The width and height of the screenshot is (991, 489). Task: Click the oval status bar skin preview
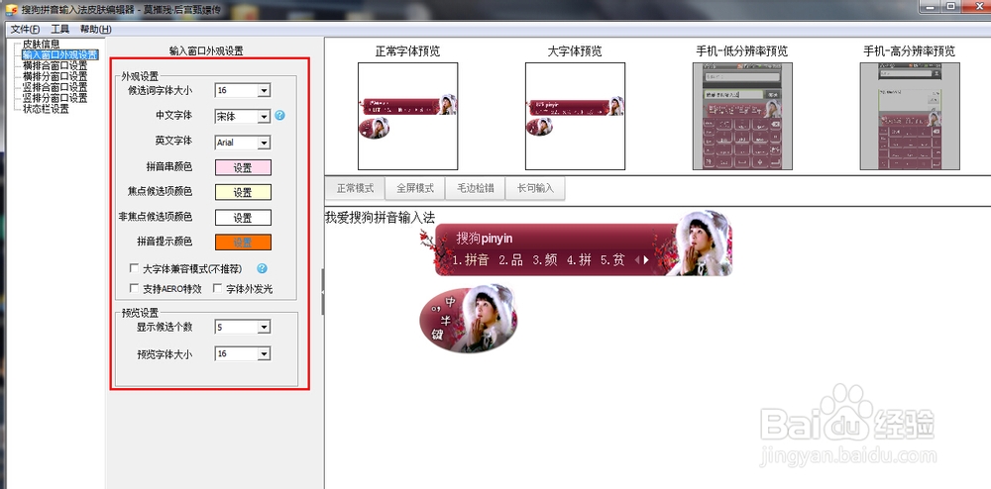pyautogui.click(x=469, y=318)
